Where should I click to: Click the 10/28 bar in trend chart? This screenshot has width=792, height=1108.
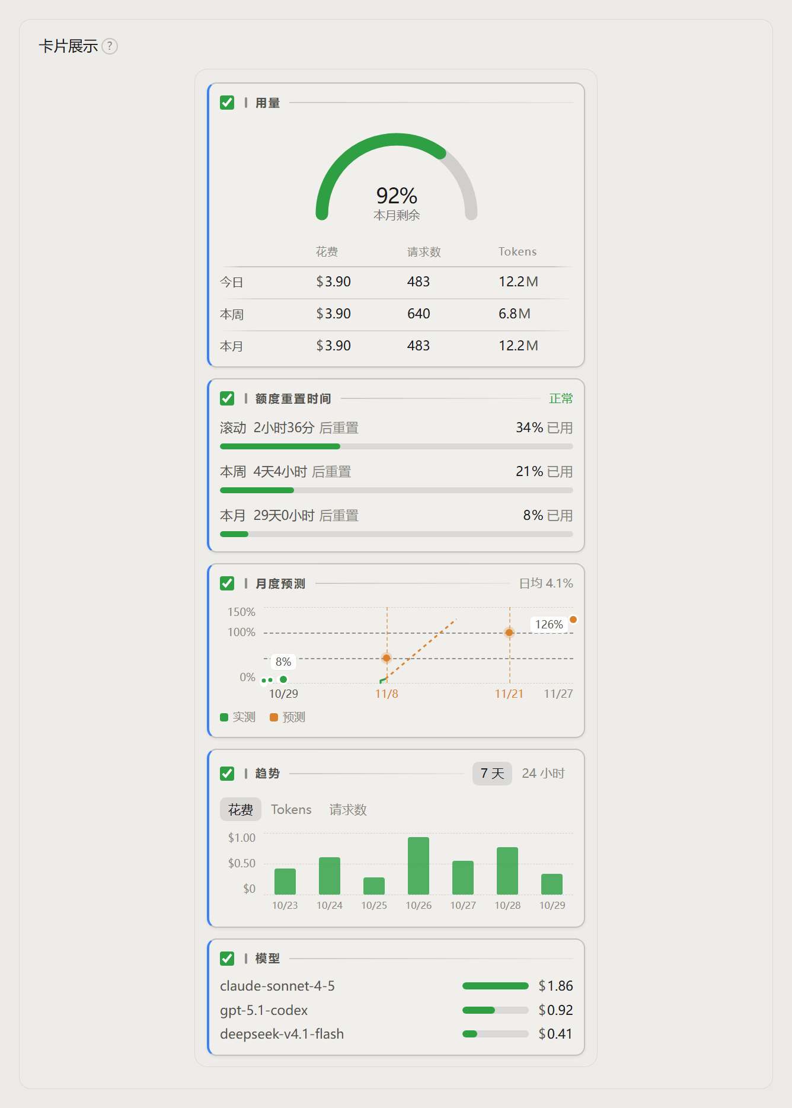(x=507, y=871)
